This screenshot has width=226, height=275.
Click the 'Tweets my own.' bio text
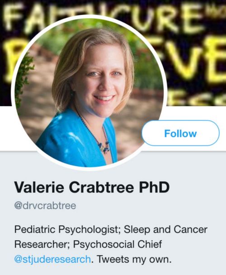134,259
